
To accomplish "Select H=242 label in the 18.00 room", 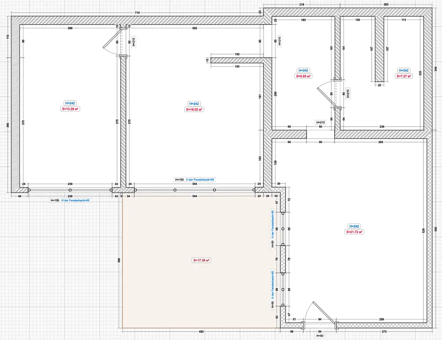I will click(x=194, y=103).
